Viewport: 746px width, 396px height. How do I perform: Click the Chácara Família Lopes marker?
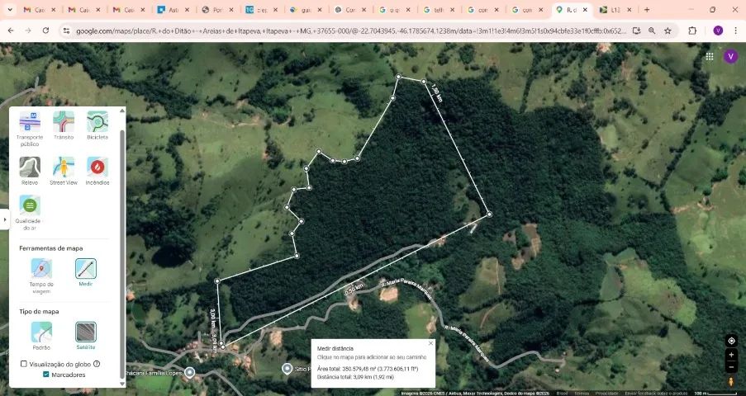pyautogui.click(x=190, y=372)
